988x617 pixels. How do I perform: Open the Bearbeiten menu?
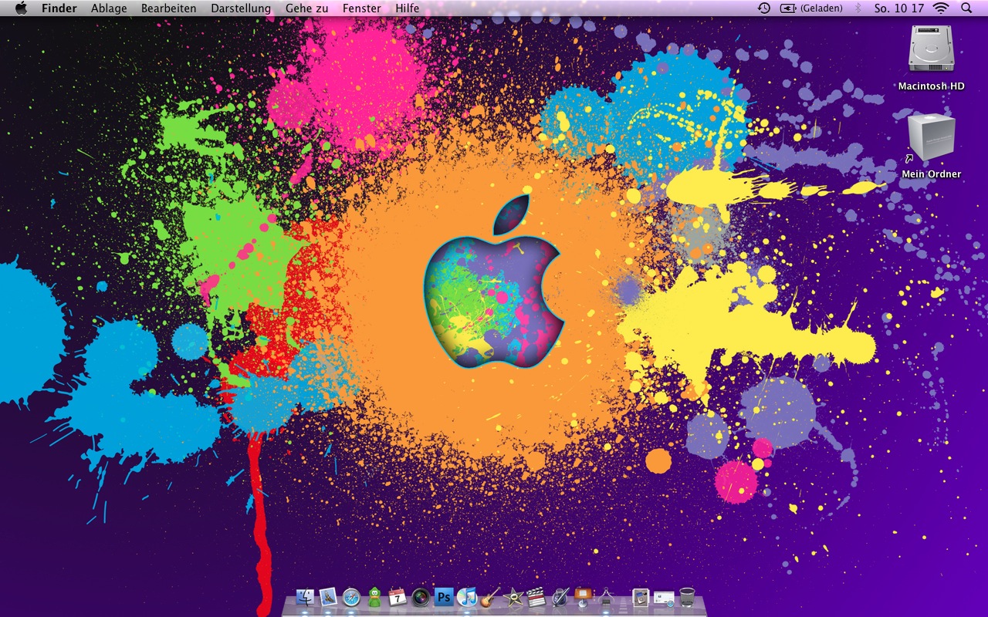tap(168, 8)
